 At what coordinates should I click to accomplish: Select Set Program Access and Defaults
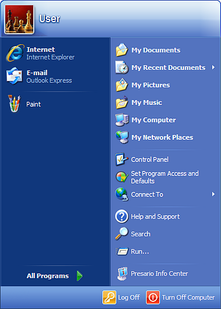[165, 177]
